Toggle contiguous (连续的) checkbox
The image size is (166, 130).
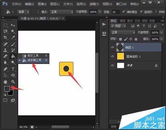[x=141, y=12]
